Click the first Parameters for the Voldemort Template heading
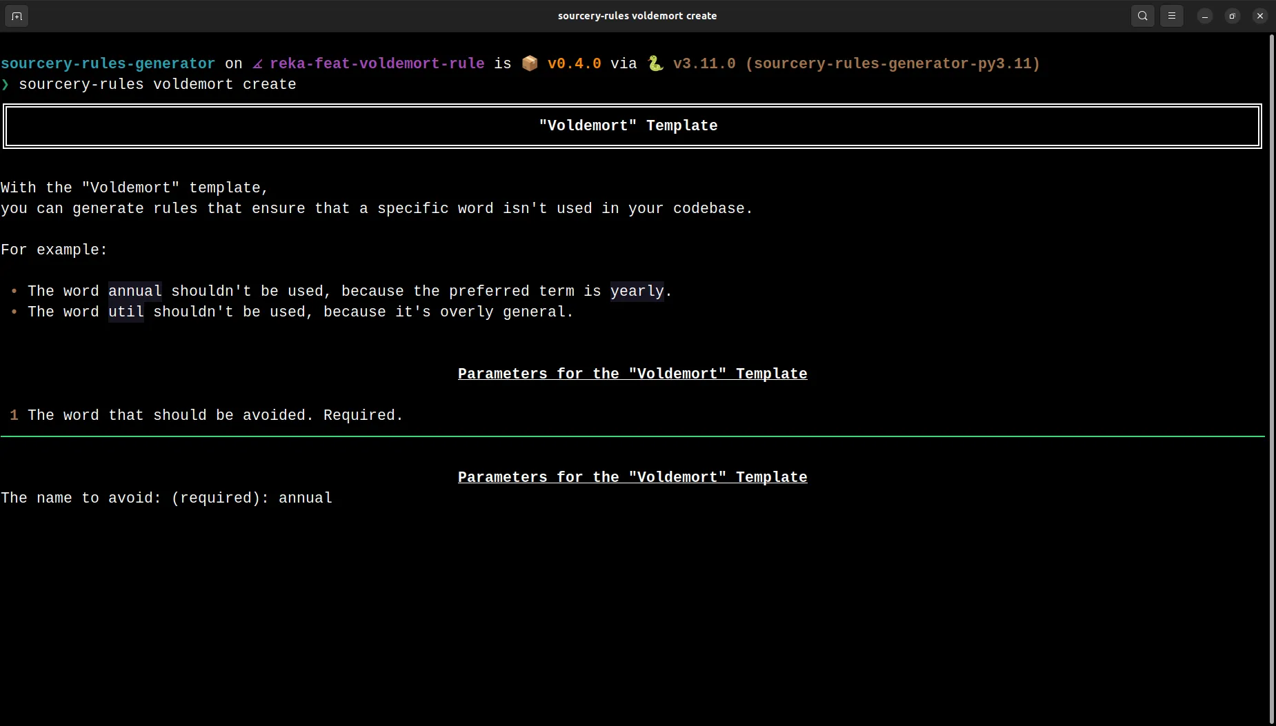1276x726 pixels. point(632,374)
